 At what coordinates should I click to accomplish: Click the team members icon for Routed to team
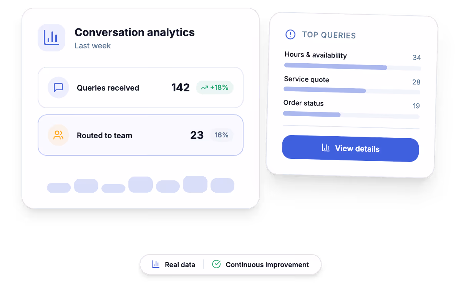pos(58,135)
